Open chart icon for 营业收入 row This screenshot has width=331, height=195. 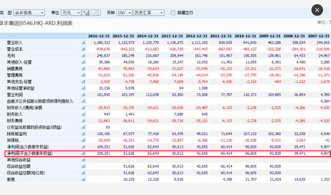pos(83,43)
